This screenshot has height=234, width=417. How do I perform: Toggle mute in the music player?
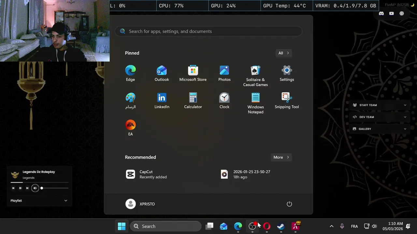click(x=35, y=188)
